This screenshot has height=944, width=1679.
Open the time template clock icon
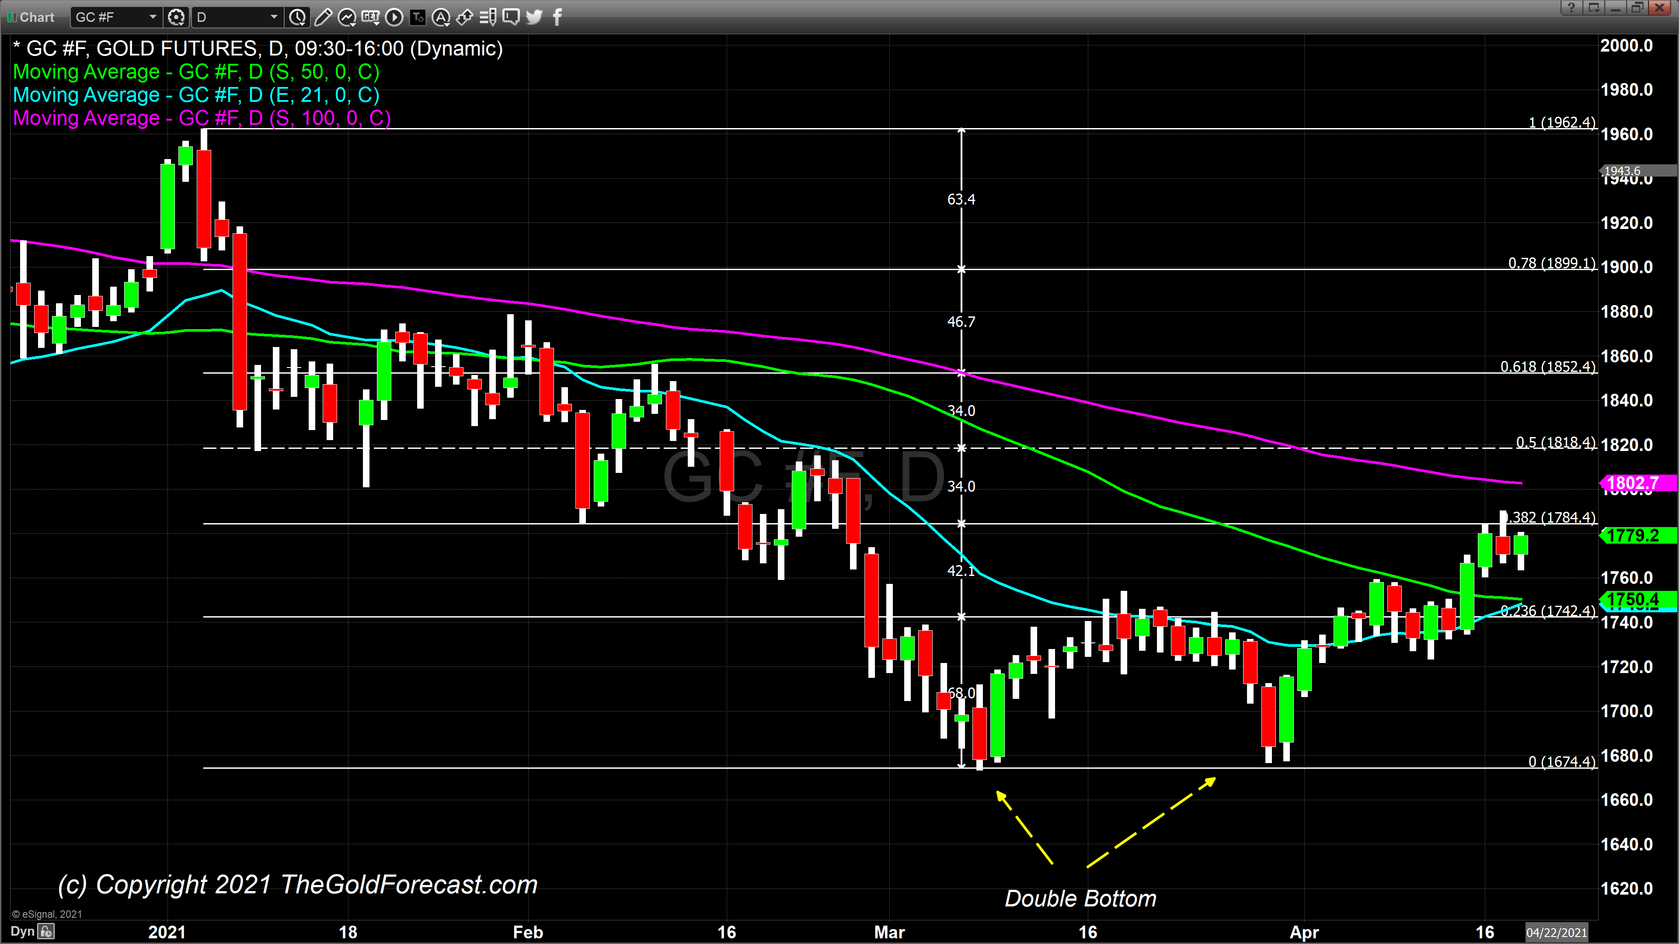pyautogui.click(x=298, y=17)
